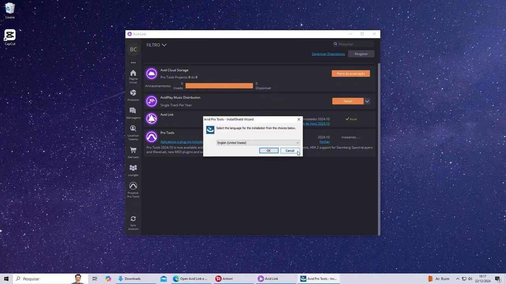Open the Produtos sidebar icon
This screenshot has height=284, width=506.
[x=133, y=93]
